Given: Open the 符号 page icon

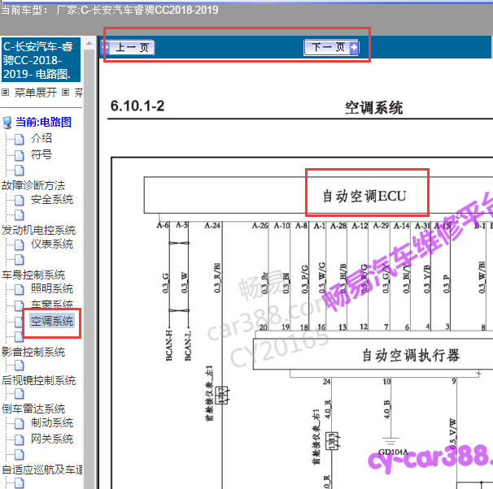Looking at the screenshot, I should [20, 155].
